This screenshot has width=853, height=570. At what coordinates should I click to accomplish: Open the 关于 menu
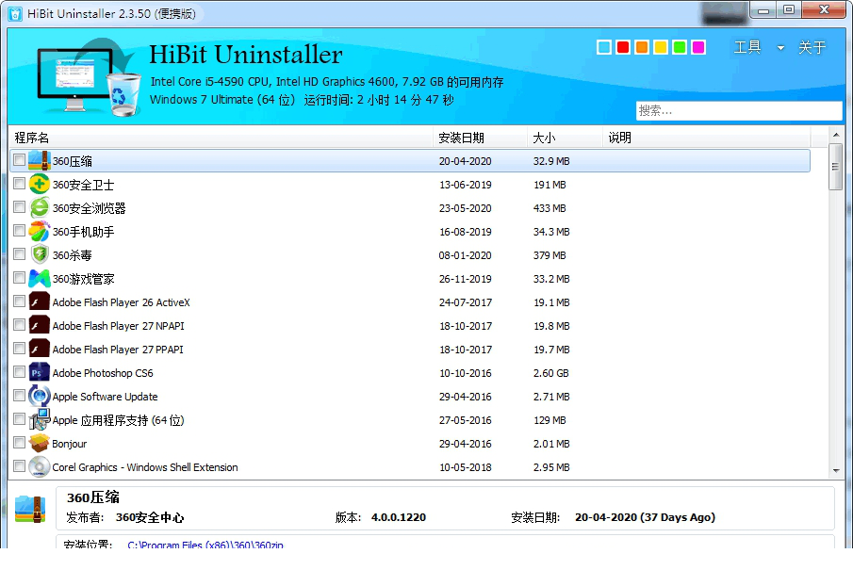click(x=812, y=47)
